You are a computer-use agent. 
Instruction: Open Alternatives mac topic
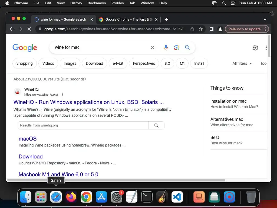click(239, 122)
